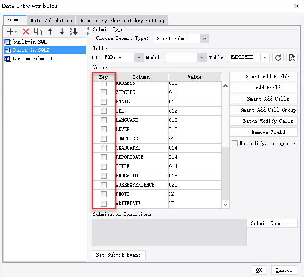Select the PHOTO column cell
The width and height of the screenshot is (304, 277).
tap(142, 194)
